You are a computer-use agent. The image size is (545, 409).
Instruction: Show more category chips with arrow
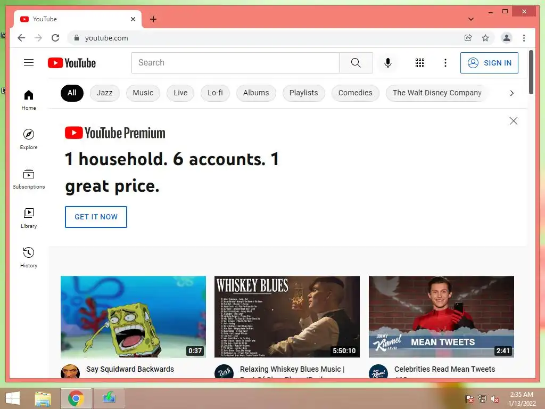(x=511, y=93)
